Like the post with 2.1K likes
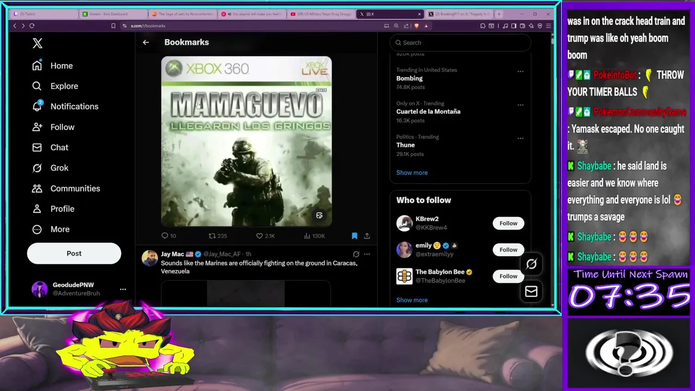This screenshot has width=695, height=391. (266, 236)
